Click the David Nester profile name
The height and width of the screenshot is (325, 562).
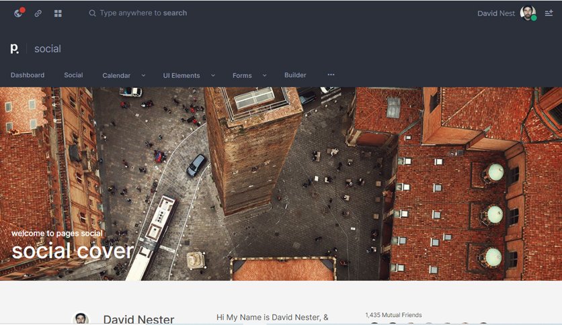tap(138, 318)
